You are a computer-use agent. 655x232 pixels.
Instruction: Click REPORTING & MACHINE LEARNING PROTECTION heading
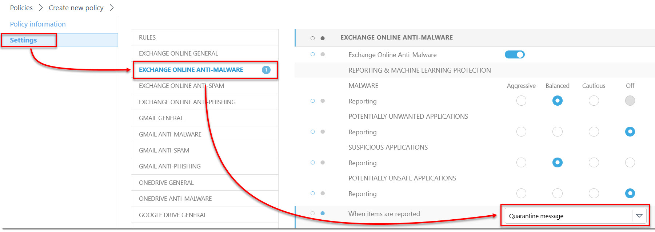pos(419,70)
